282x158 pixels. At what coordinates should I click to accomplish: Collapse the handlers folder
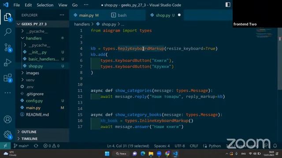(33, 38)
